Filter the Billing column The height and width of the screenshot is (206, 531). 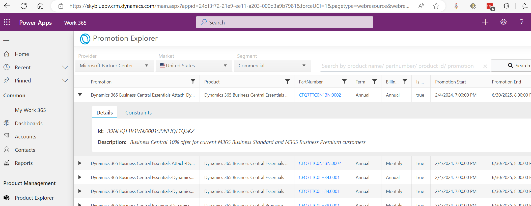tap(405, 81)
